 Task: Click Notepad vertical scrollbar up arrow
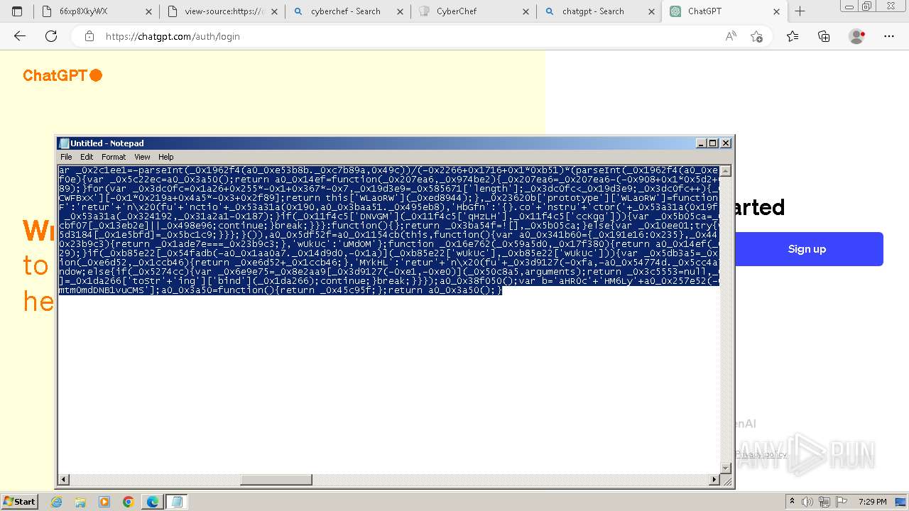click(725, 171)
